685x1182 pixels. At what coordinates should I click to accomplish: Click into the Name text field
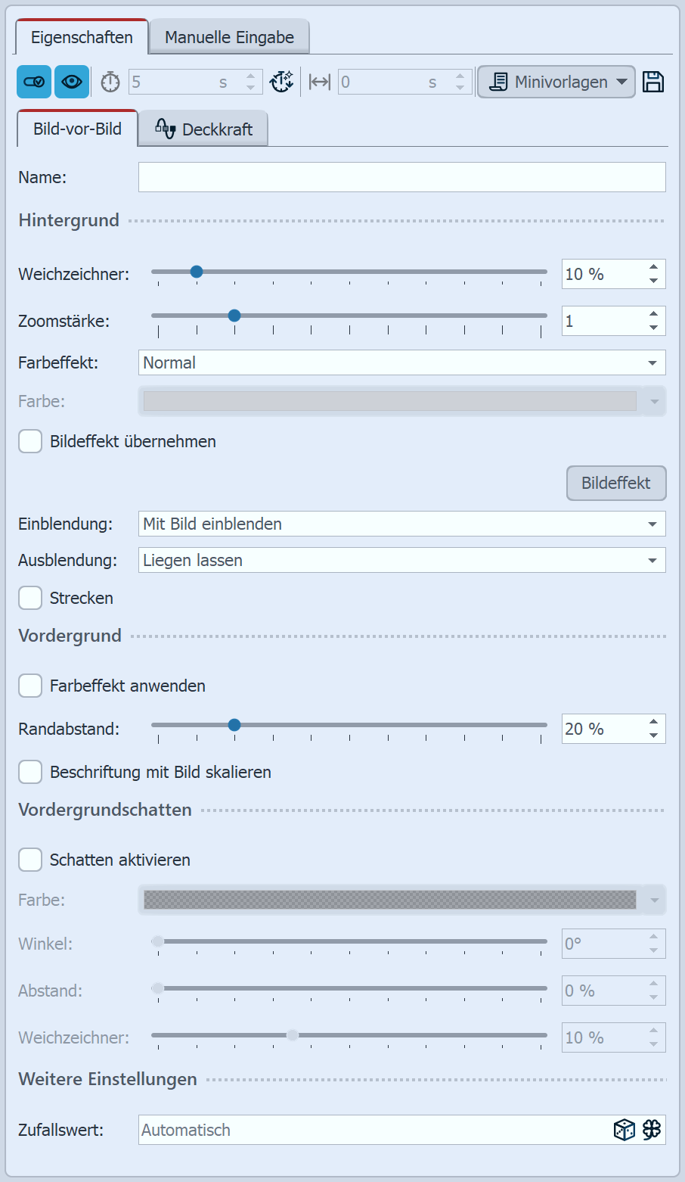point(401,177)
